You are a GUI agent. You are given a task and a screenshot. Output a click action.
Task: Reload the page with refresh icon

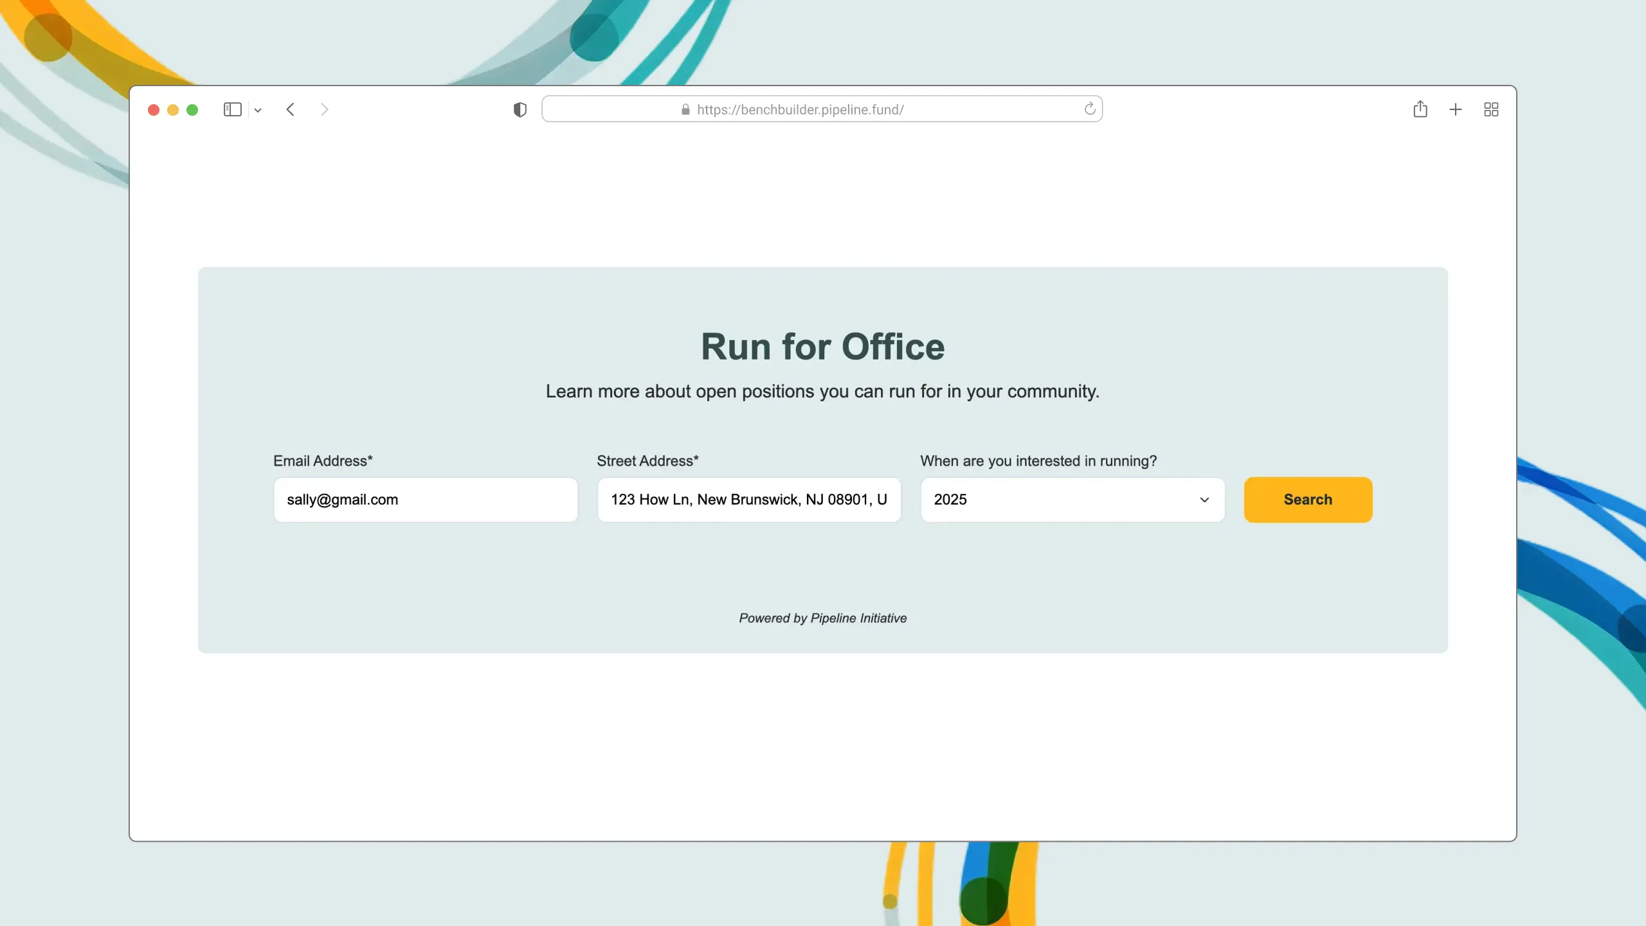coord(1089,109)
